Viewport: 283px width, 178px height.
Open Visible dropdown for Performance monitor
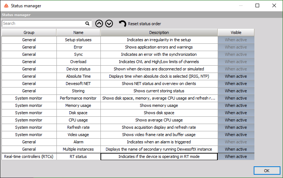coord(236,98)
